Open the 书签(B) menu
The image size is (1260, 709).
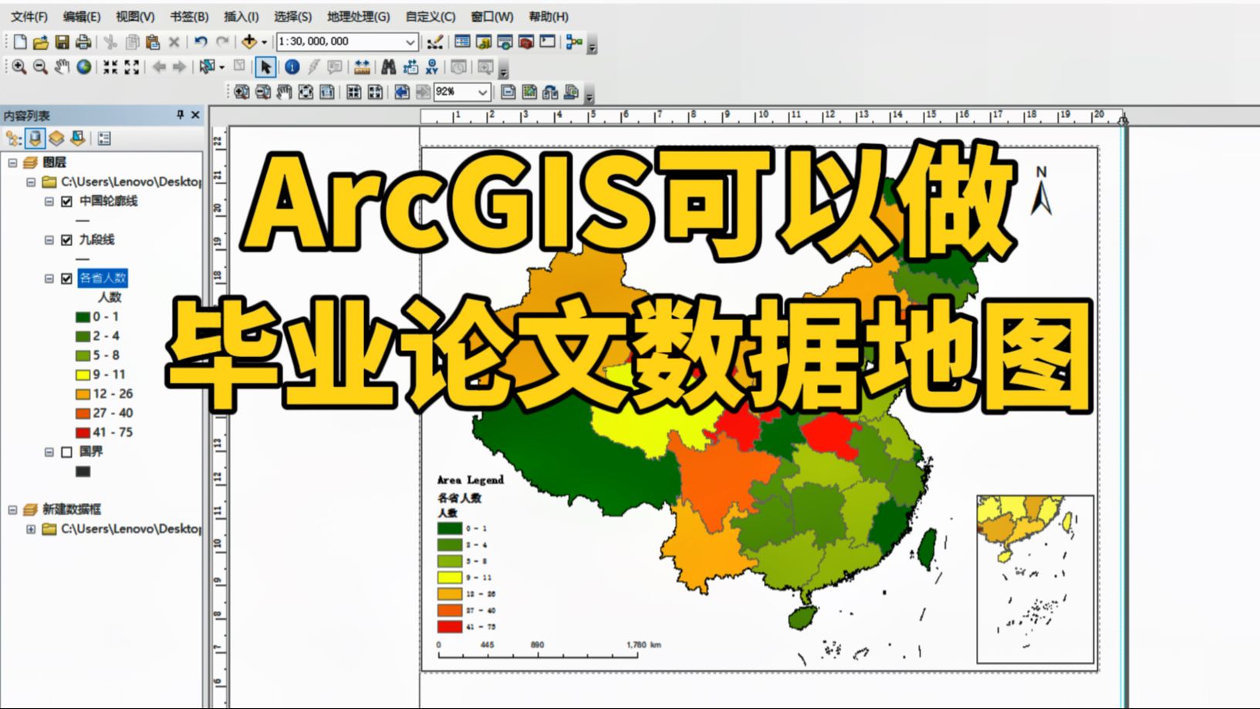point(189,16)
